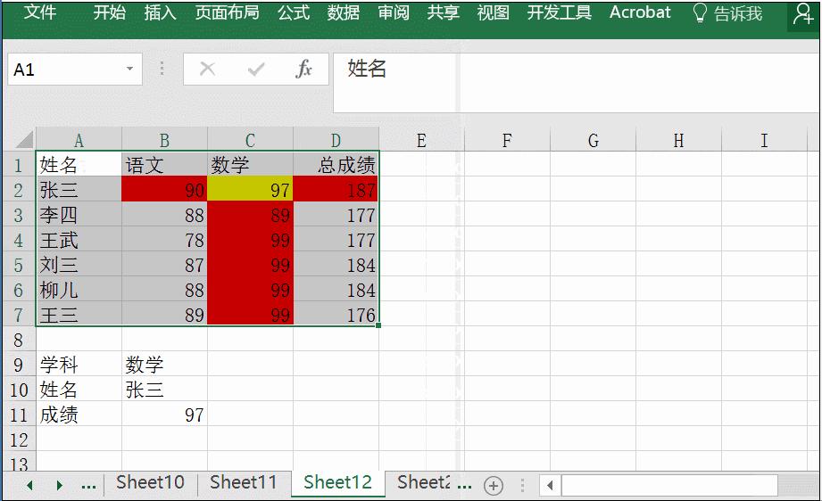The image size is (822, 501).
Task: Select row 8 header
Action: (19, 340)
